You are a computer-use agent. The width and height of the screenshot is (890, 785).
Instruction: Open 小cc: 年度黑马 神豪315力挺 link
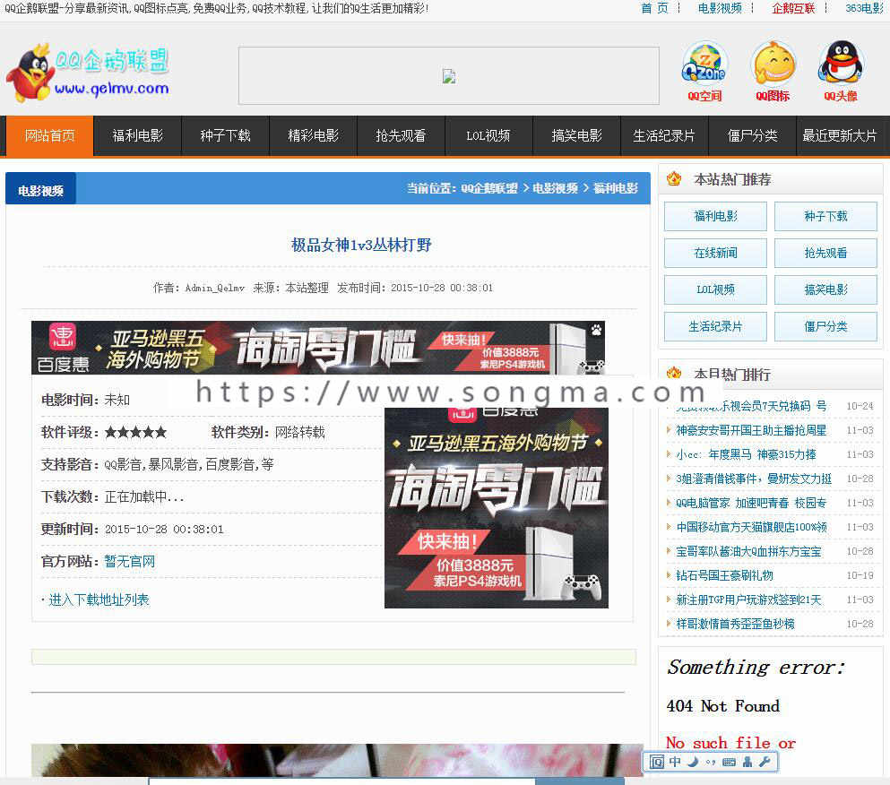coord(746,454)
